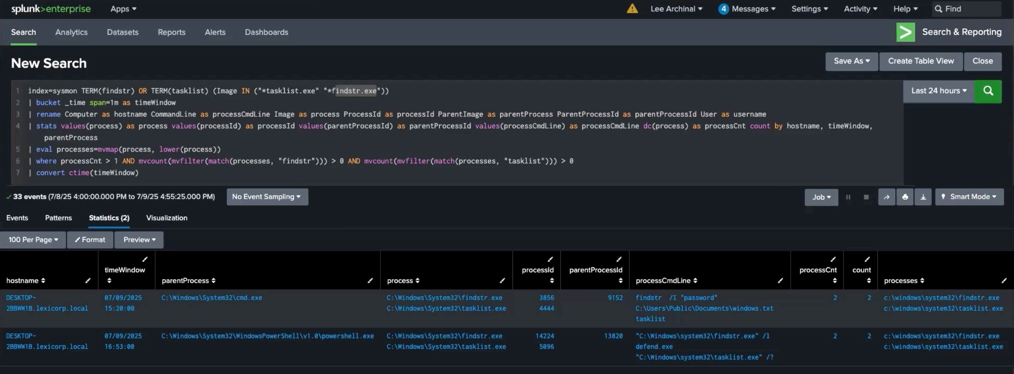The width and height of the screenshot is (1014, 374).
Task: Click the Search & Reporting app icon
Action: click(905, 32)
